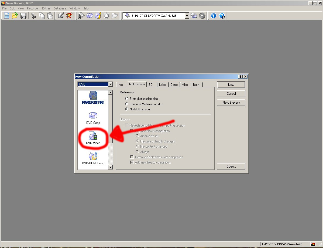Select Continue Multisession disc option
Image resolution: width=323 pixels, height=248 pixels.
point(144,104)
